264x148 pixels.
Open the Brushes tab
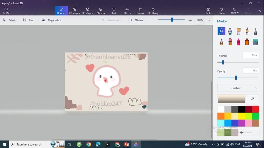(x=61, y=11)
